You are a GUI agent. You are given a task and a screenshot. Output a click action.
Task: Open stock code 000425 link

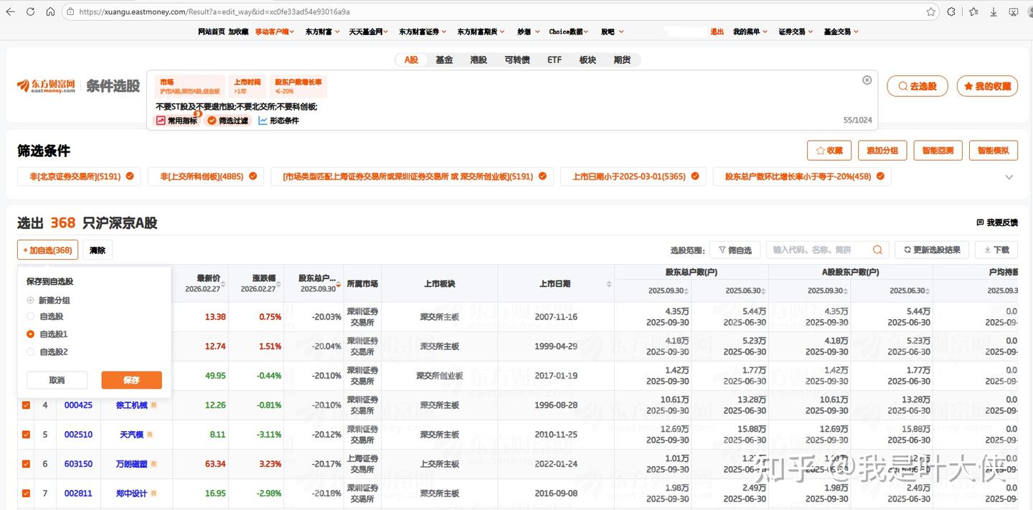pos(78,405)
